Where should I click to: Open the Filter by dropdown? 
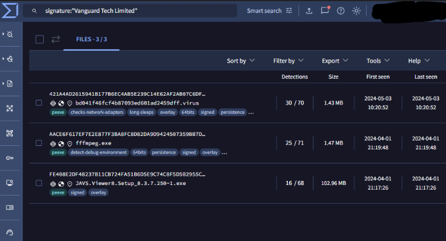(x=288, y=61)
